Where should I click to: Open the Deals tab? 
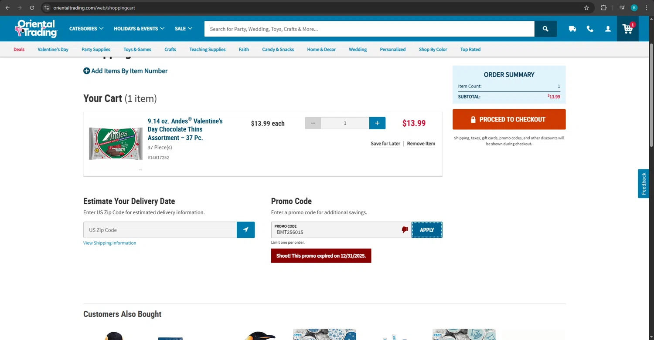19,49
